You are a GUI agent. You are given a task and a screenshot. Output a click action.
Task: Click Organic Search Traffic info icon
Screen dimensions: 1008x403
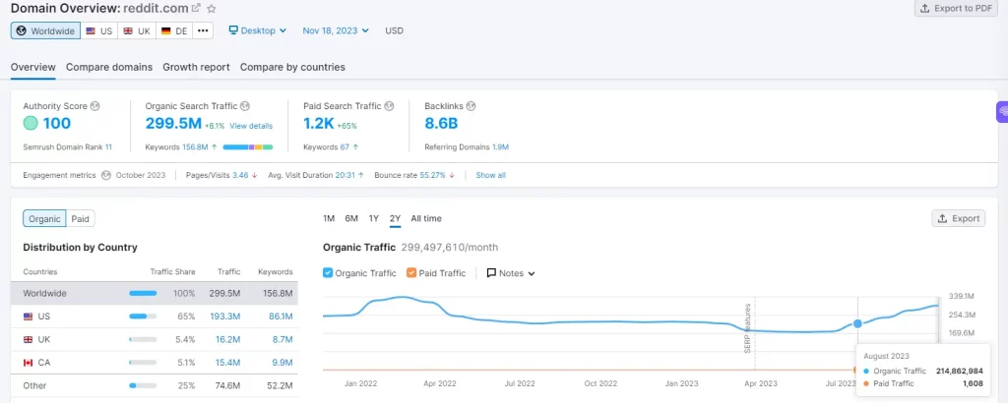[245, 106]
